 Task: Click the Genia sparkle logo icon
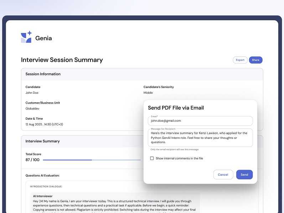[26, 37]
